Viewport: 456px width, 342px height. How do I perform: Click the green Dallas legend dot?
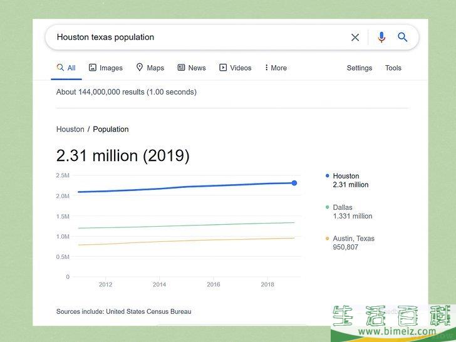[327, 207]
